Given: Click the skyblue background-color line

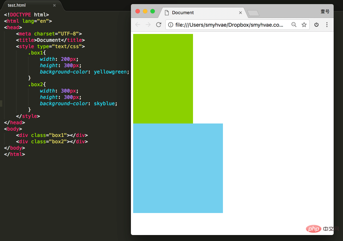Looking at the screenshot, I should (79, 103).
